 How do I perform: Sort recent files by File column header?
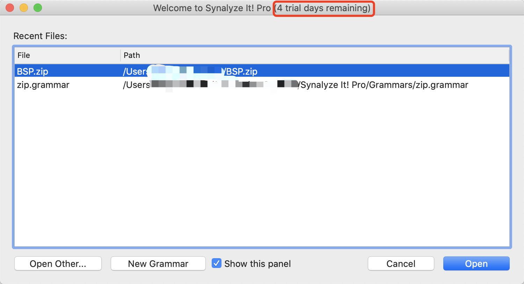24,55
